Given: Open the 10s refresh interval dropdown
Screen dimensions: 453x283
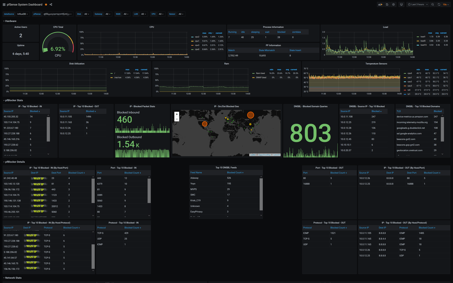Looking at the screenshot, I should [x=446, y=5].
